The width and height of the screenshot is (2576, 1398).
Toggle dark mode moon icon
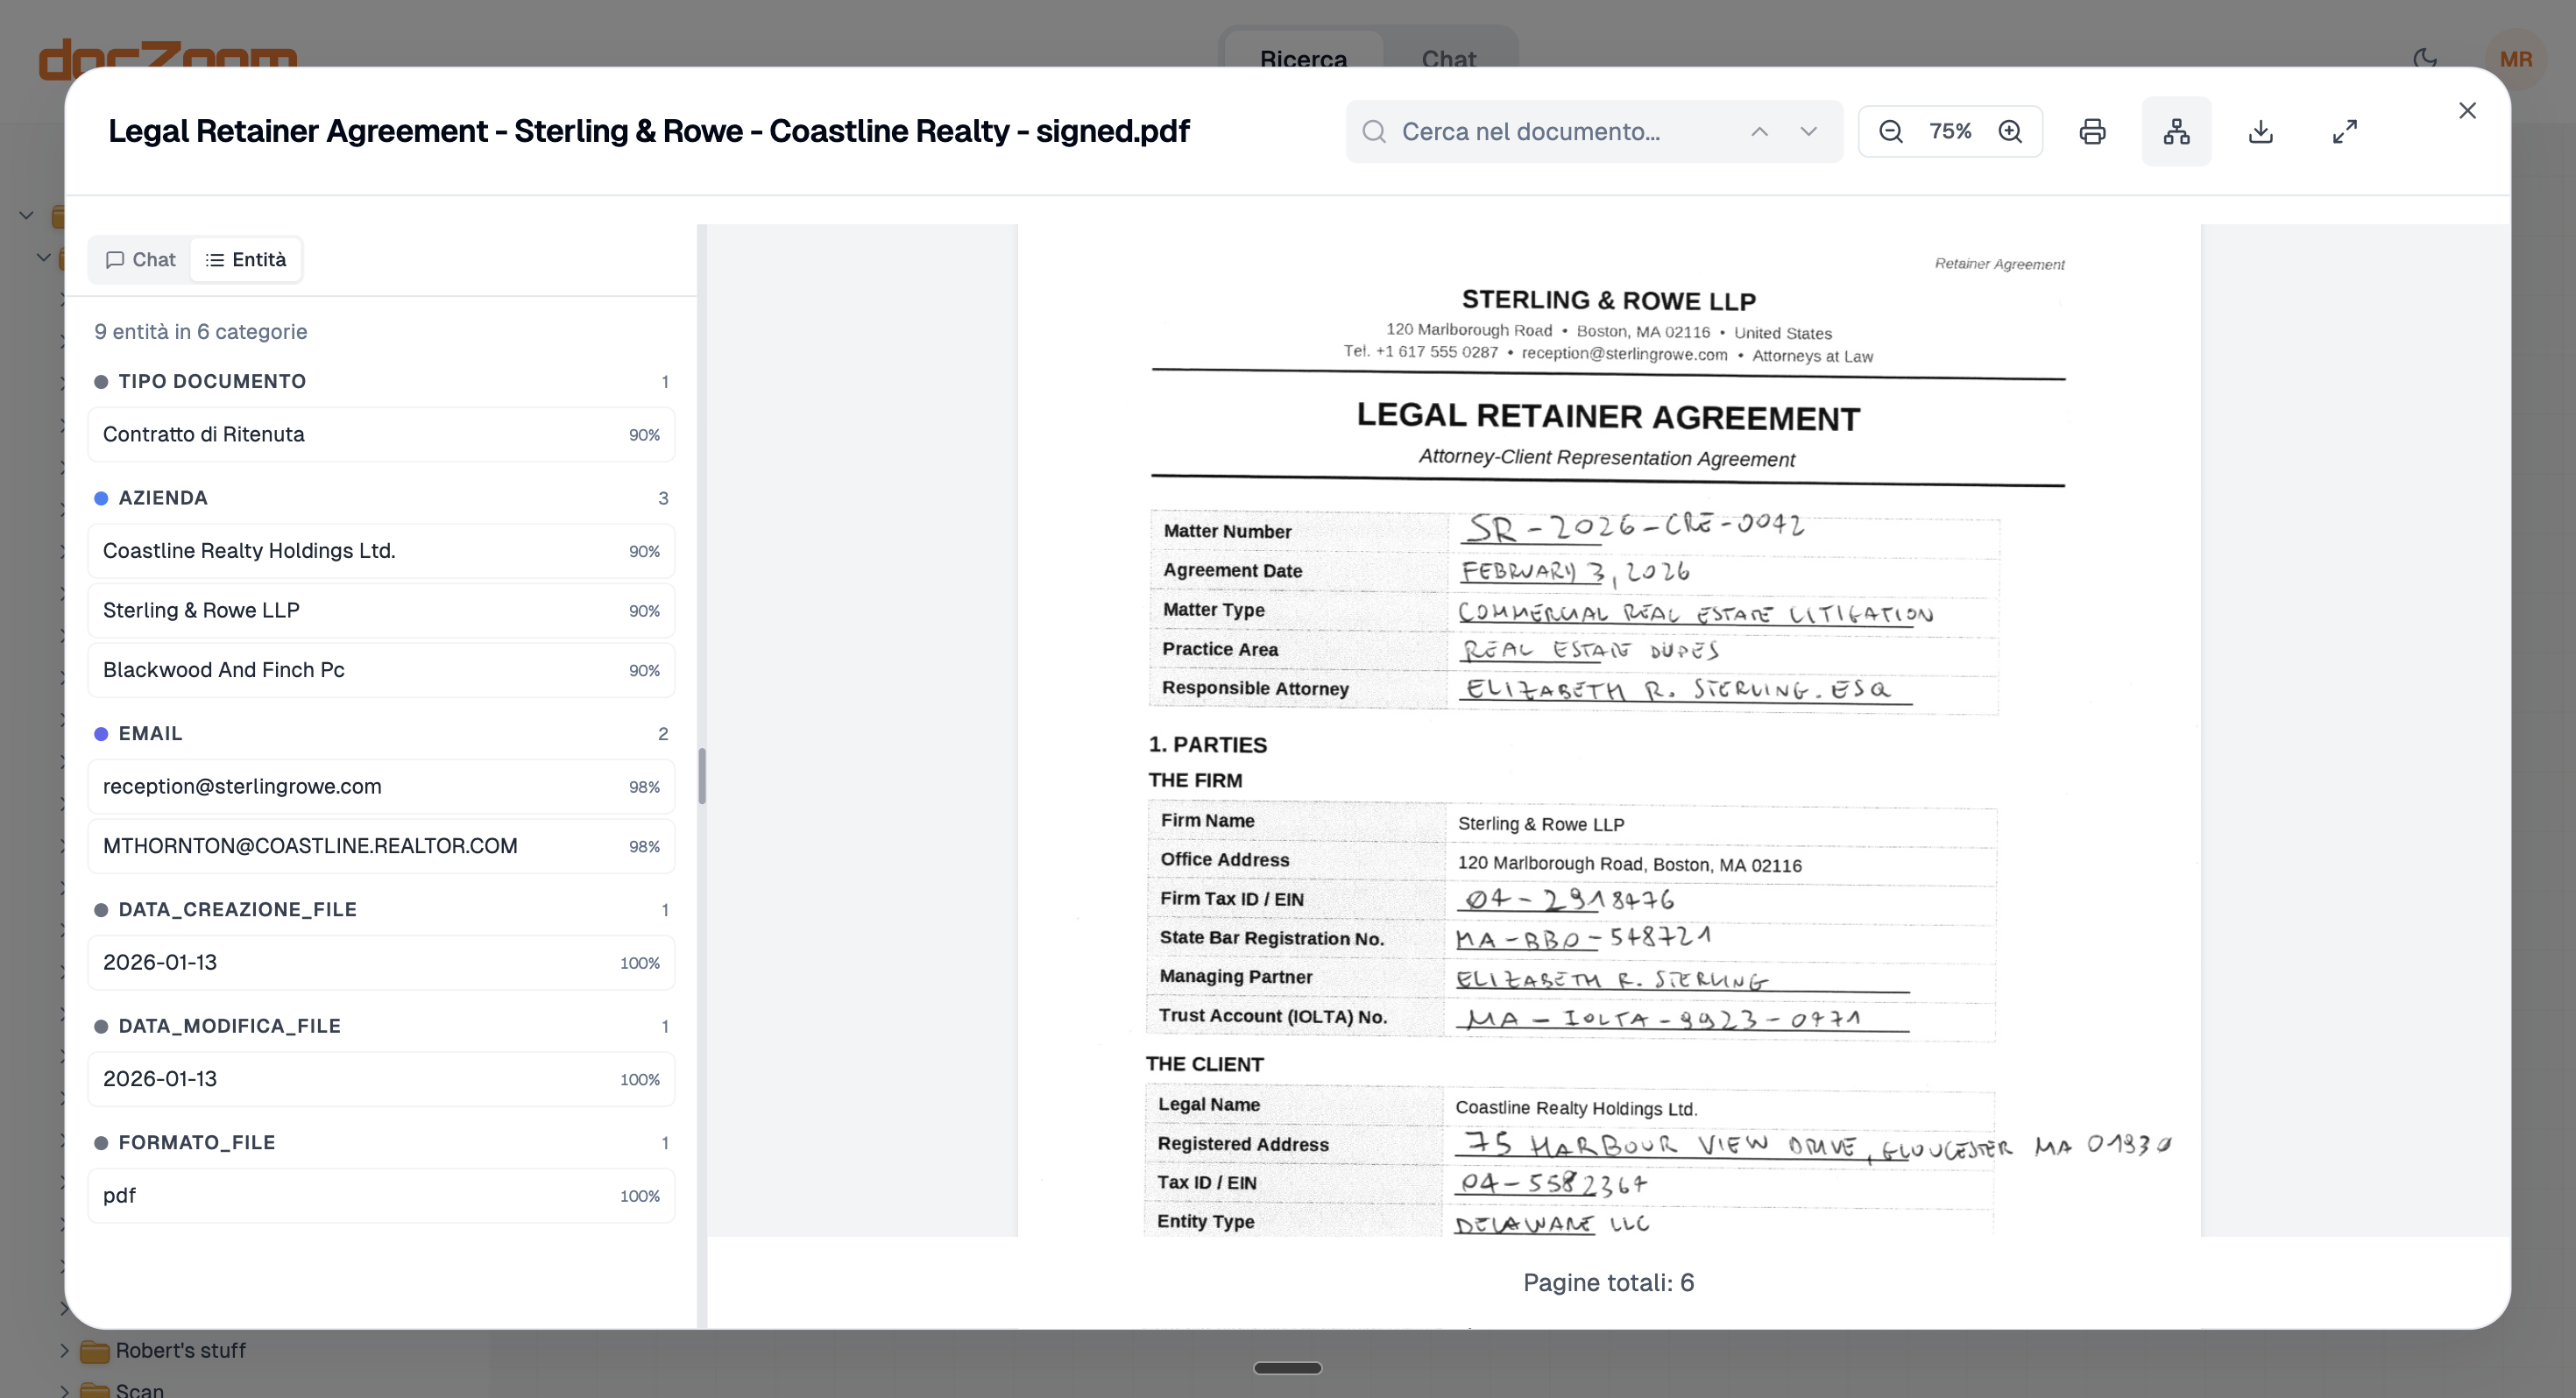point(2424,59)
